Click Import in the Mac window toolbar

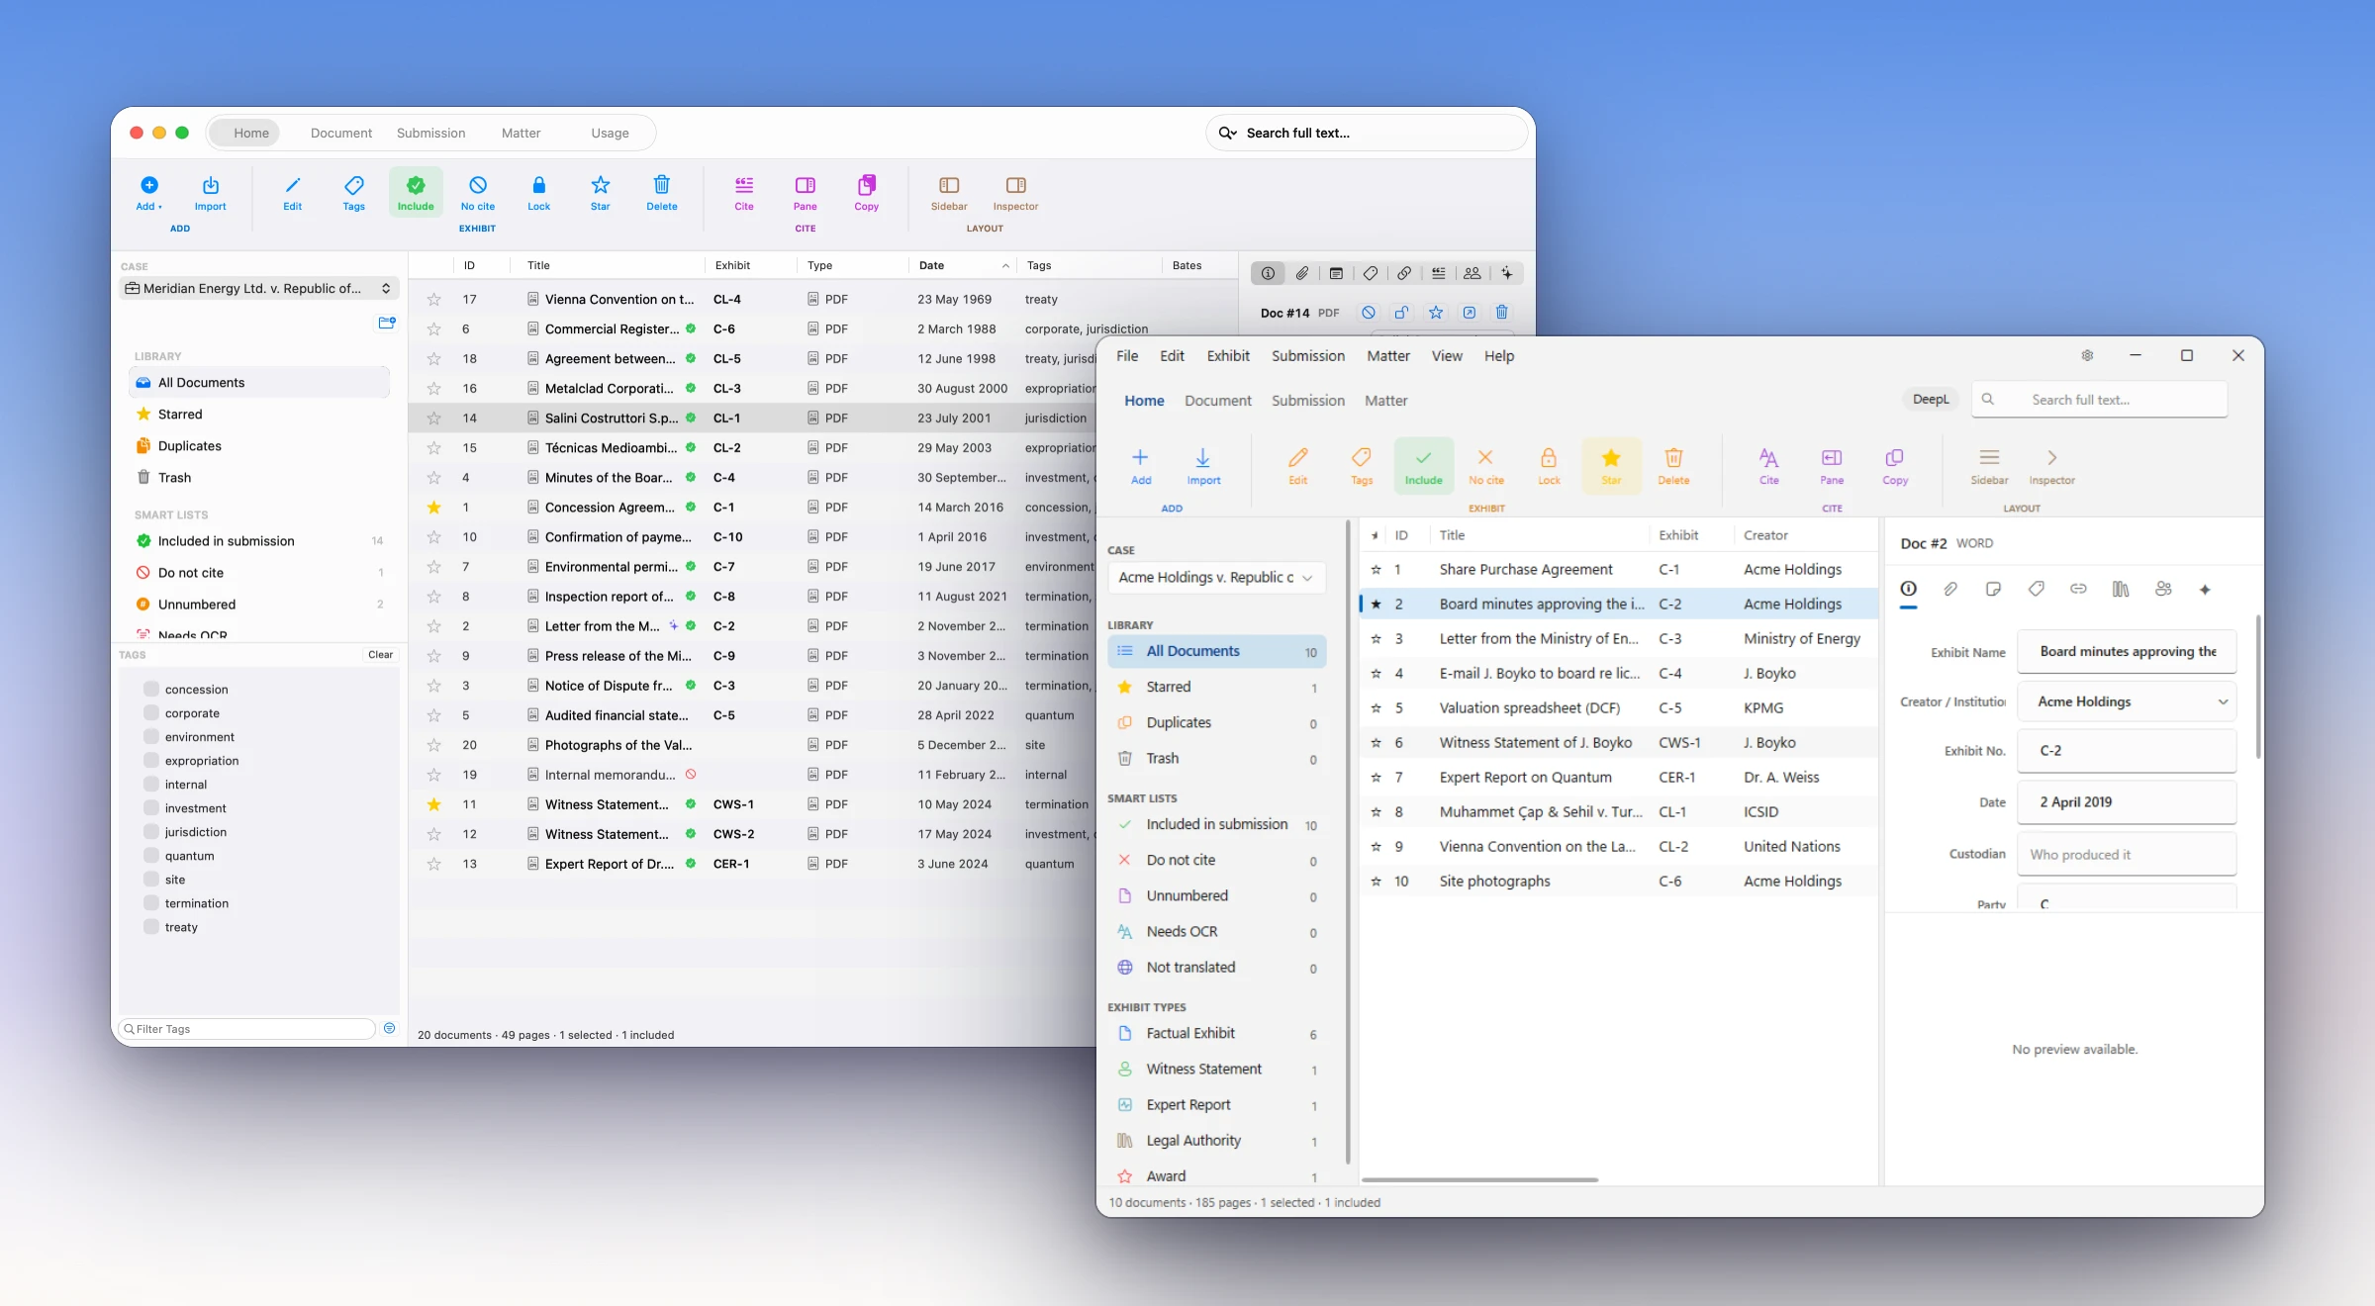tap(210, 193)
